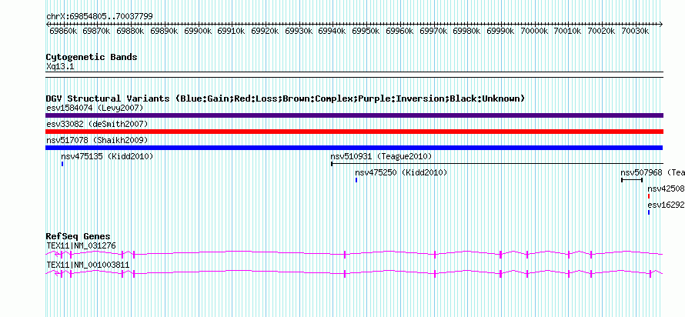Screen dimensions: 685x317
Task: Click the small blue marker under nsv475250
Action: pos(356,180)
